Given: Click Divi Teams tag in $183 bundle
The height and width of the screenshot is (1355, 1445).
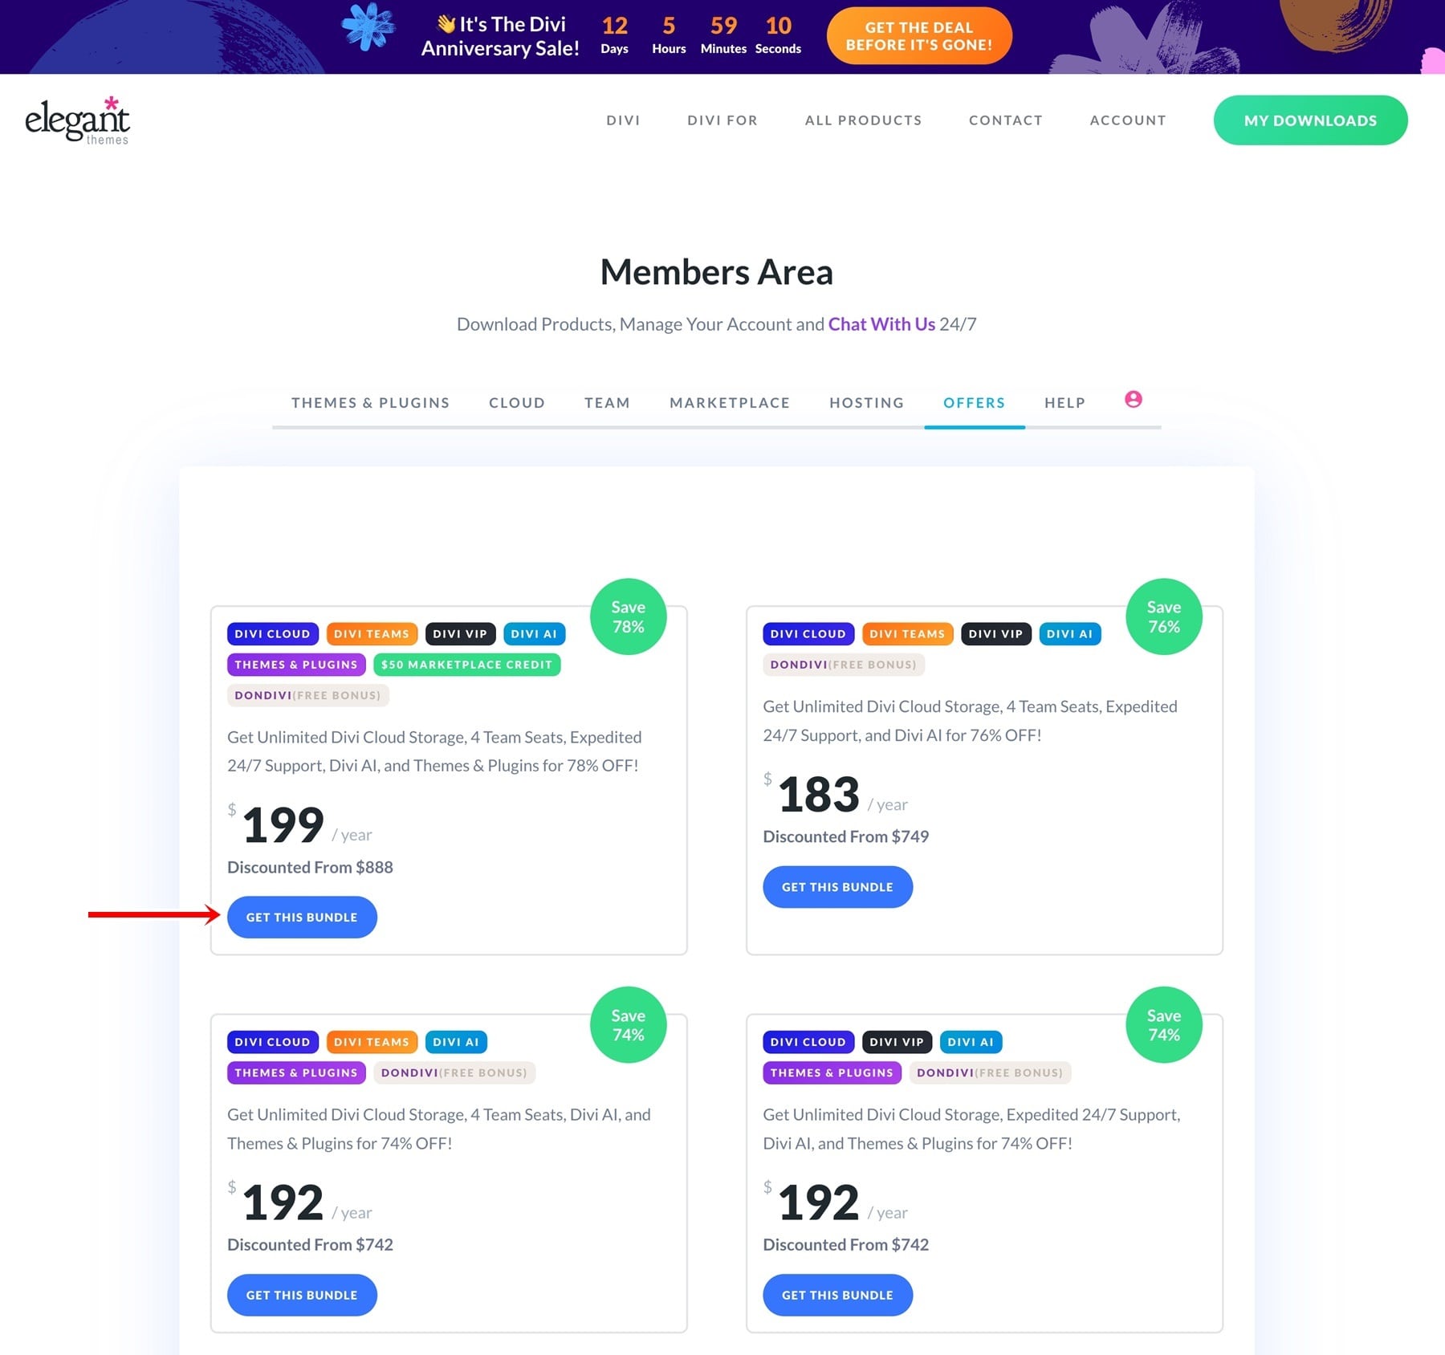Looking at the screenshot, I should [x=908, y=634].
